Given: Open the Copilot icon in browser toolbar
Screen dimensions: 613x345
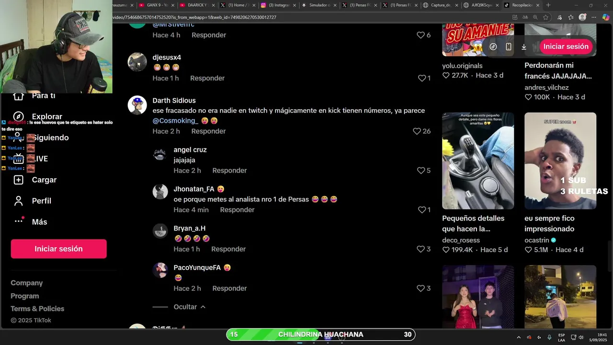Looking at the screenshot, I should tap(605, 17).
